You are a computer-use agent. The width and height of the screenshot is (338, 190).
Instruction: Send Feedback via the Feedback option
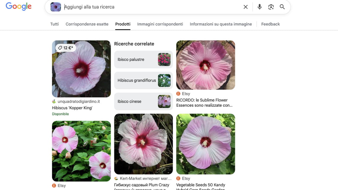coord(270,24)
